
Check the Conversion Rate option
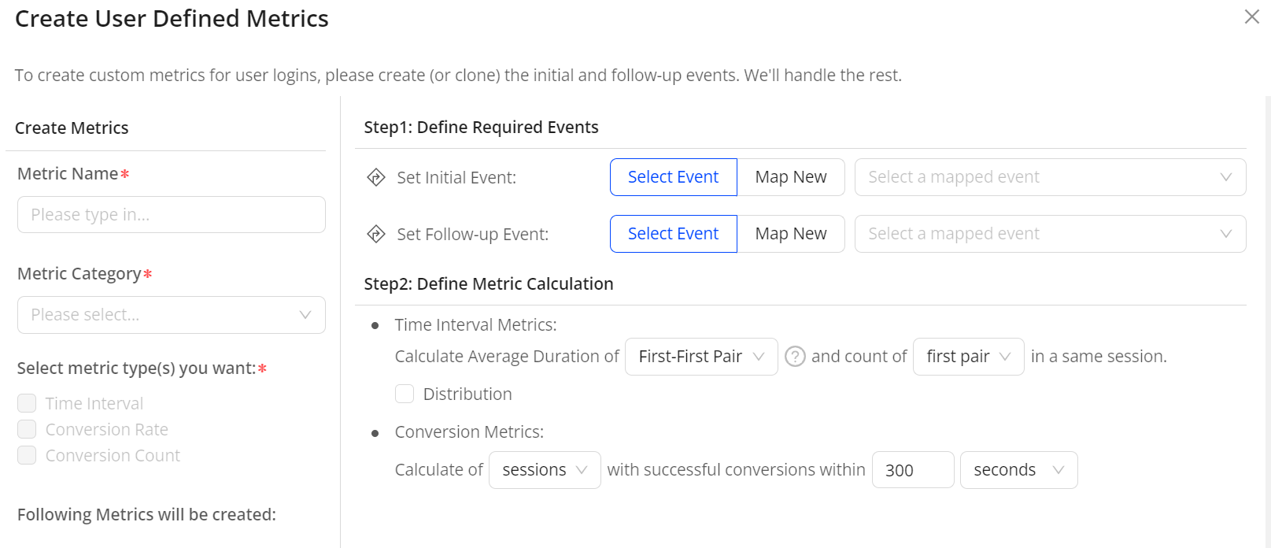point(27,429)
